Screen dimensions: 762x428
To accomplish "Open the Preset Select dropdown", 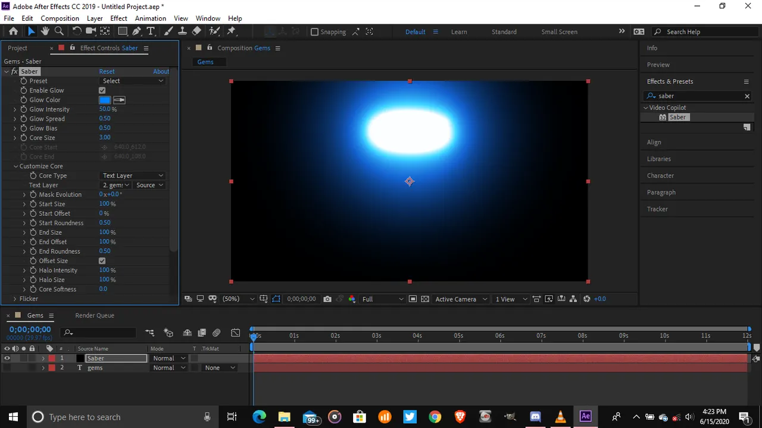I will point(132,81).
